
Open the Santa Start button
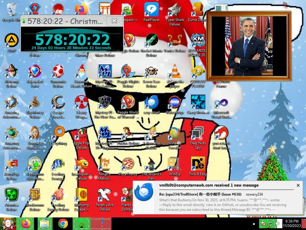point(8,224)
